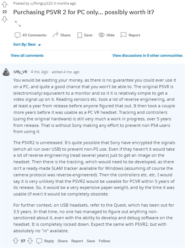Image resolution: width=187 pixels, height=248 pixels.
Task: Report the post using the flag icon
Action: pos(123,35)
